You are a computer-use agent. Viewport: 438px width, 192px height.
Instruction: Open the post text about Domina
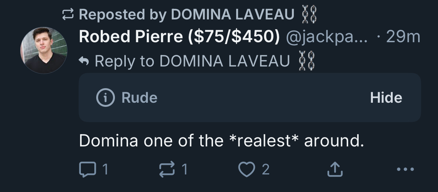click(x=221, y=140)
